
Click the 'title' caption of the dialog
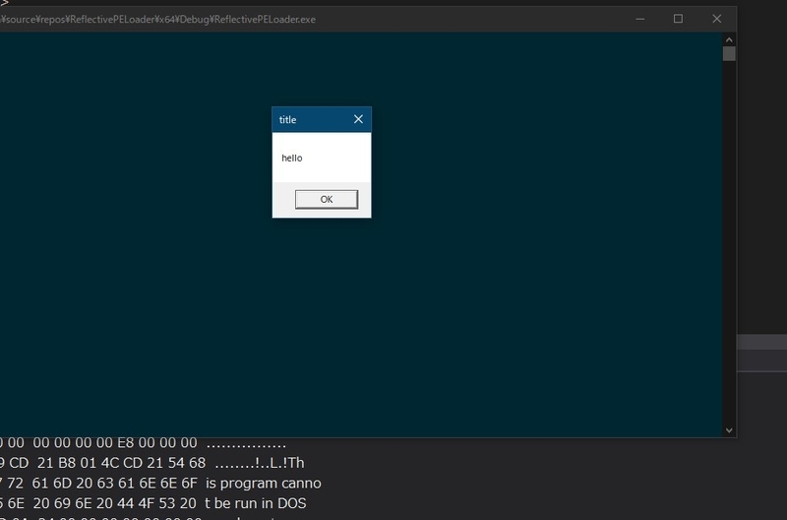click(x=287, y=119)
